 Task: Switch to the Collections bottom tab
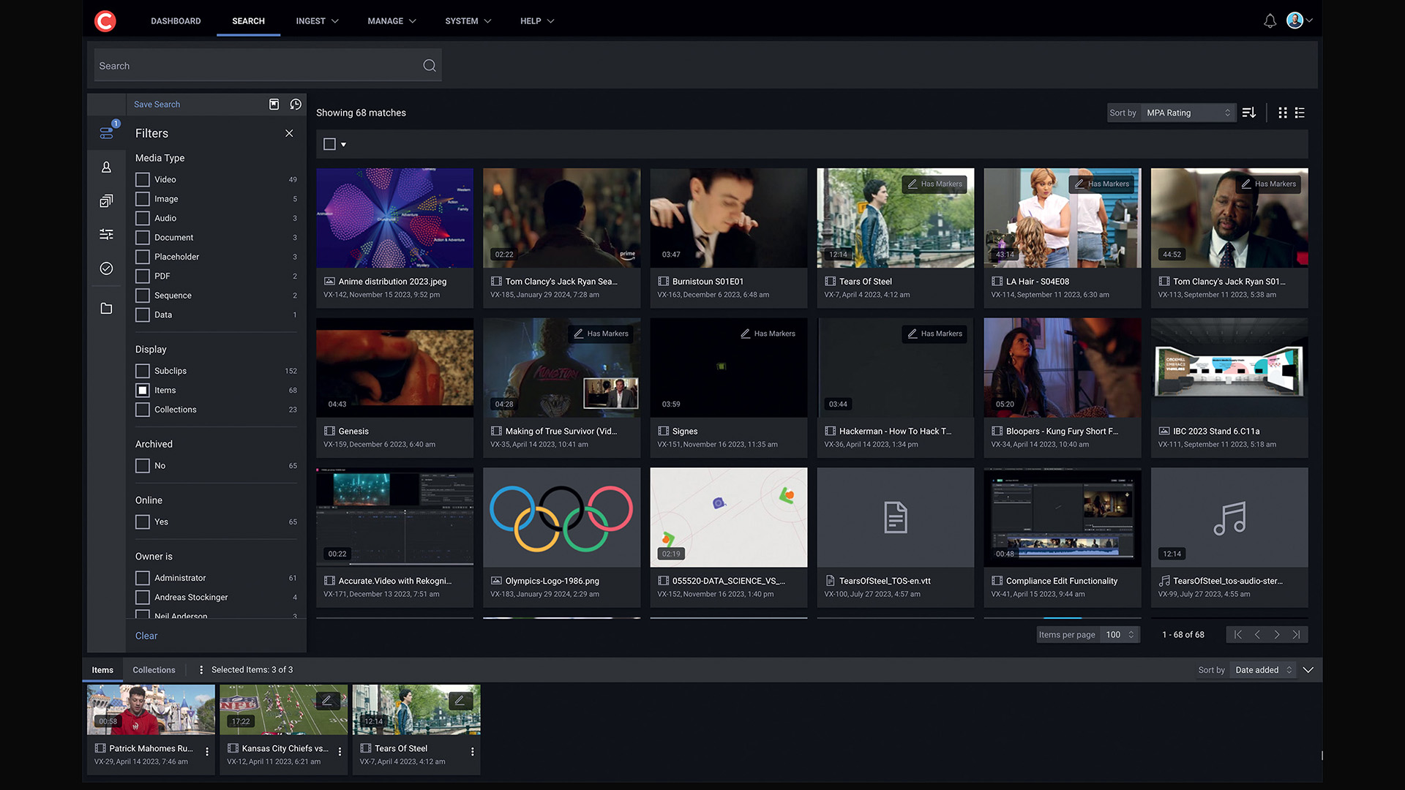click(x=154, y=670)
